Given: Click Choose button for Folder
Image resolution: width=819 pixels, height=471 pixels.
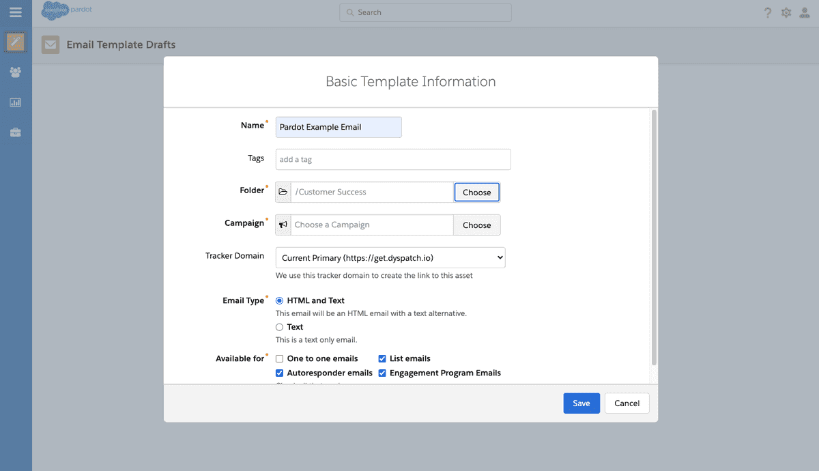Looking at the screenshot, I should pyautogui.click(x=477, y=192).
